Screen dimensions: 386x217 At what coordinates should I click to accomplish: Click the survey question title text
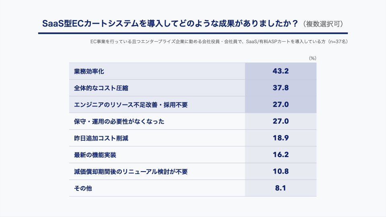click(170, 24)
